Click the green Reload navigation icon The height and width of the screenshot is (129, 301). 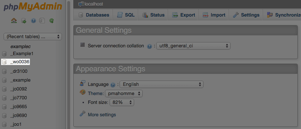pyautogui.click(x=52, y=20)
